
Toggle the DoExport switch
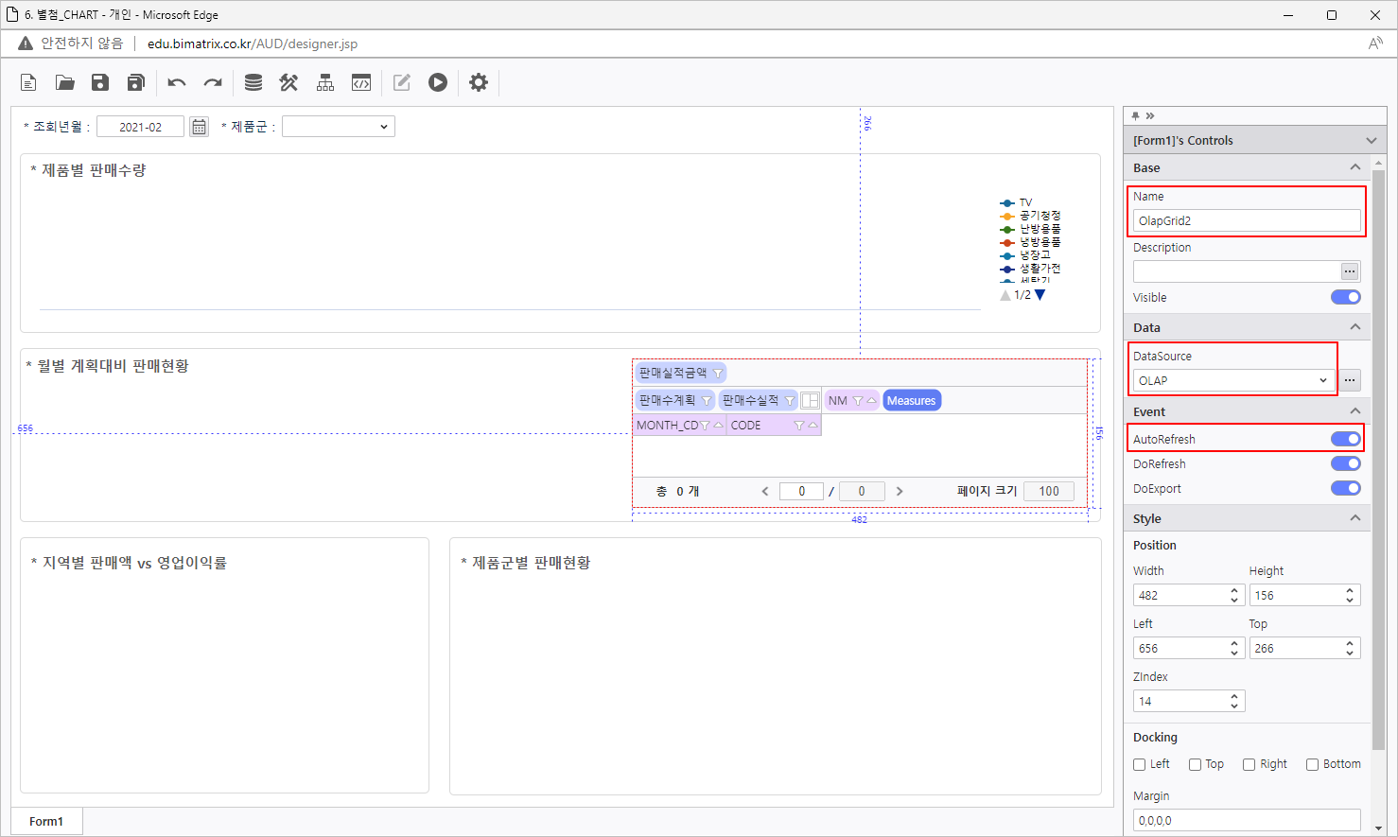1345,488
